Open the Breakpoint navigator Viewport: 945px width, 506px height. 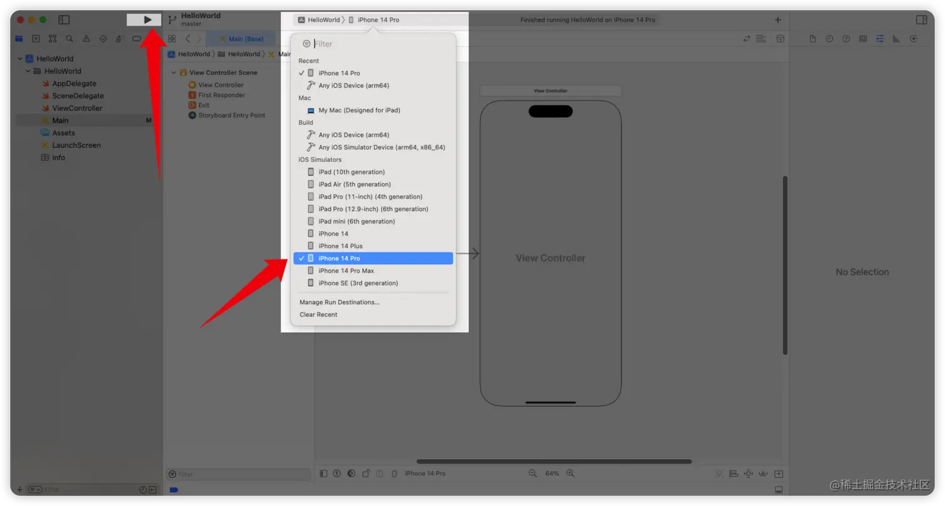click(x=136, y=39)
